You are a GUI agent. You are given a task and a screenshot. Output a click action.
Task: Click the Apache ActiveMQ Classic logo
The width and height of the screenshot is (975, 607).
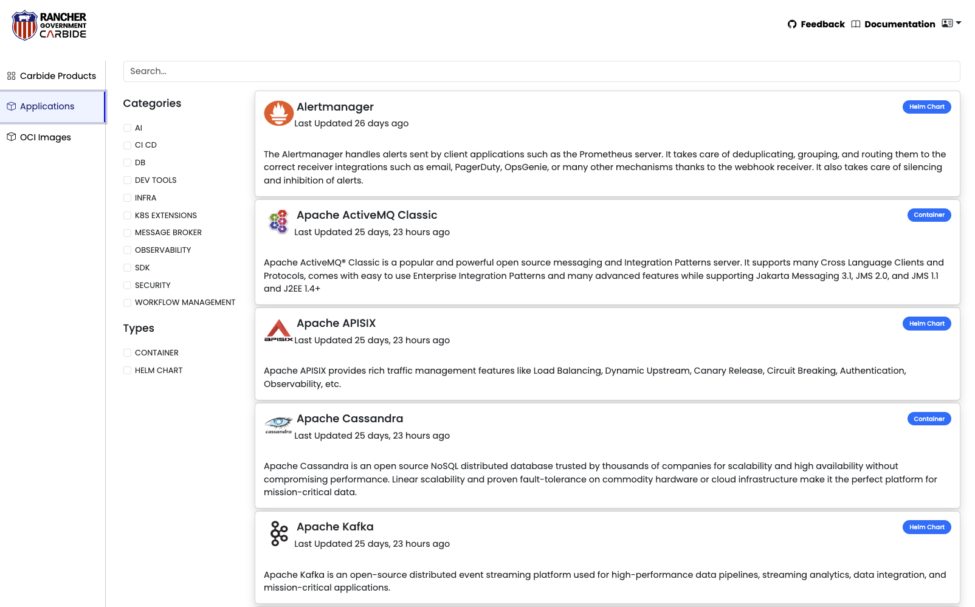(x=279, y=222)
